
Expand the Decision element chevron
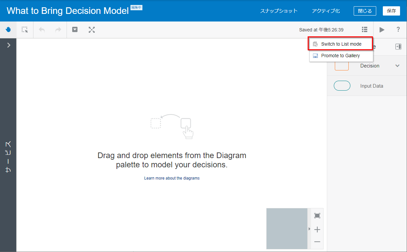tap(398, 66)
